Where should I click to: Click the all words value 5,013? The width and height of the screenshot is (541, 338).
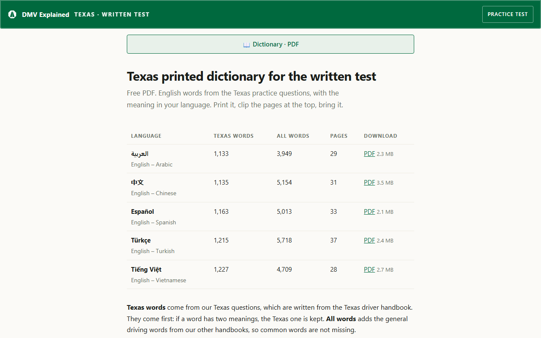pos(284,212)
